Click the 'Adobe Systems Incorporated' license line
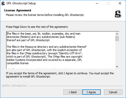Screen dimensions: 126x98 coord(44,60)
